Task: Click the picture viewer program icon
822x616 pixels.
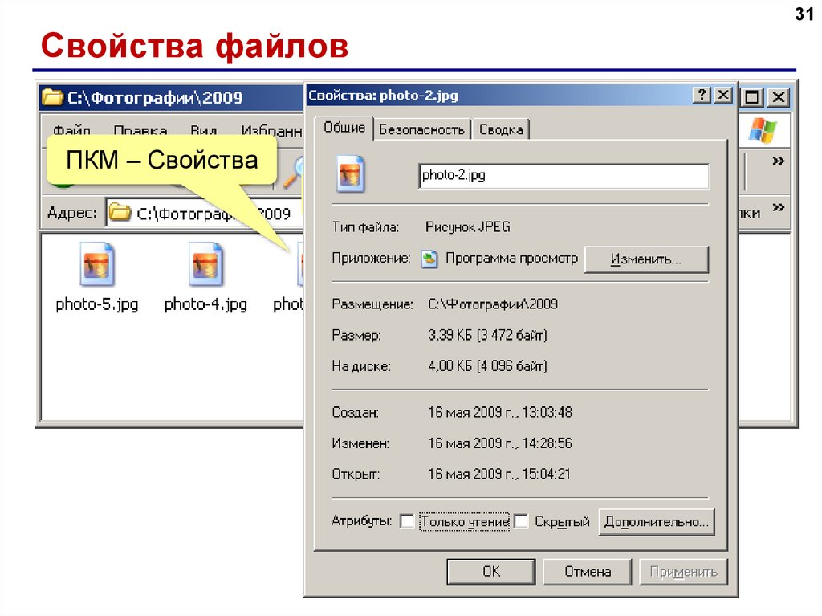Action: pyautogui.click(x=430, y=259)
